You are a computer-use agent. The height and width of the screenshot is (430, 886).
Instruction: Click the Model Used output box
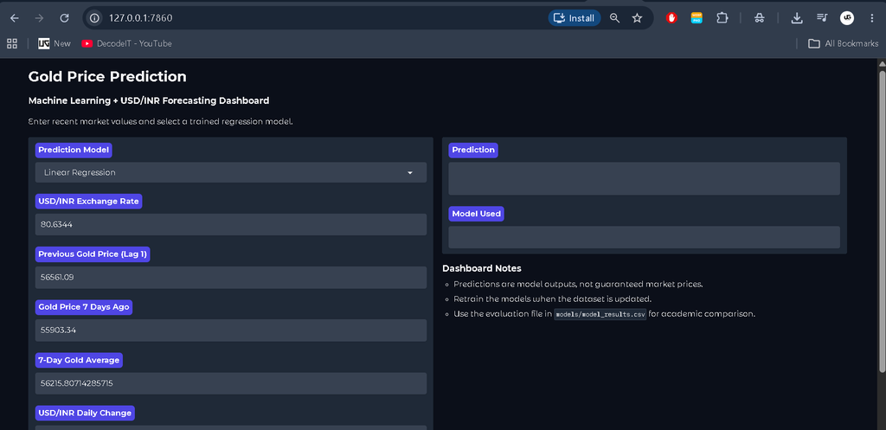coord(644,237)
